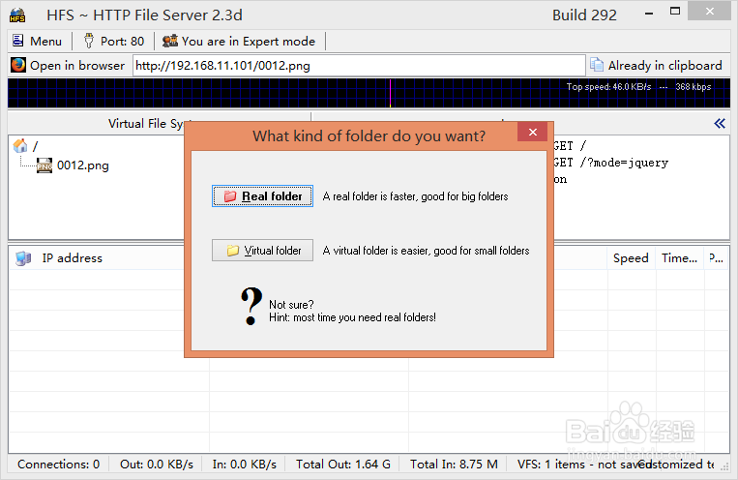
Task: Click 'GET /?mode=jquery' log line
Action: click(x=611, y=163)
